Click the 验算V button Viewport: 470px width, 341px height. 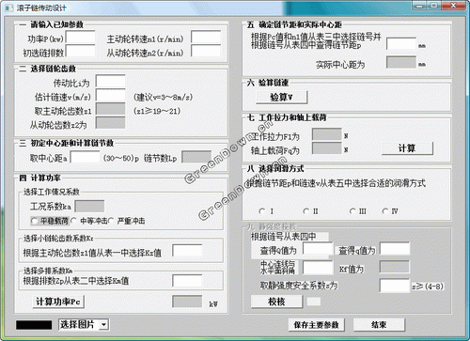tap(281, 97)
